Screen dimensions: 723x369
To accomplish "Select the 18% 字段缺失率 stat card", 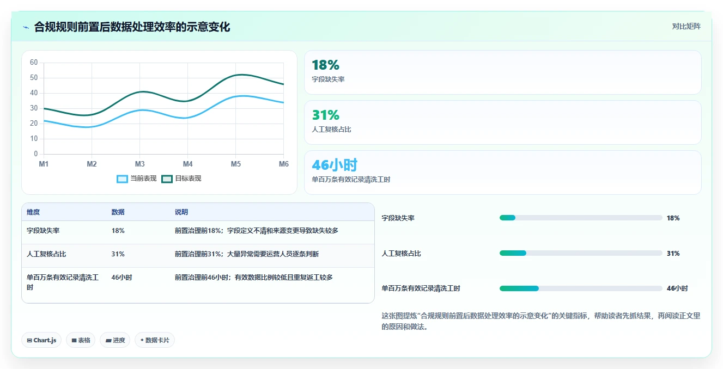I will point(502,72).
